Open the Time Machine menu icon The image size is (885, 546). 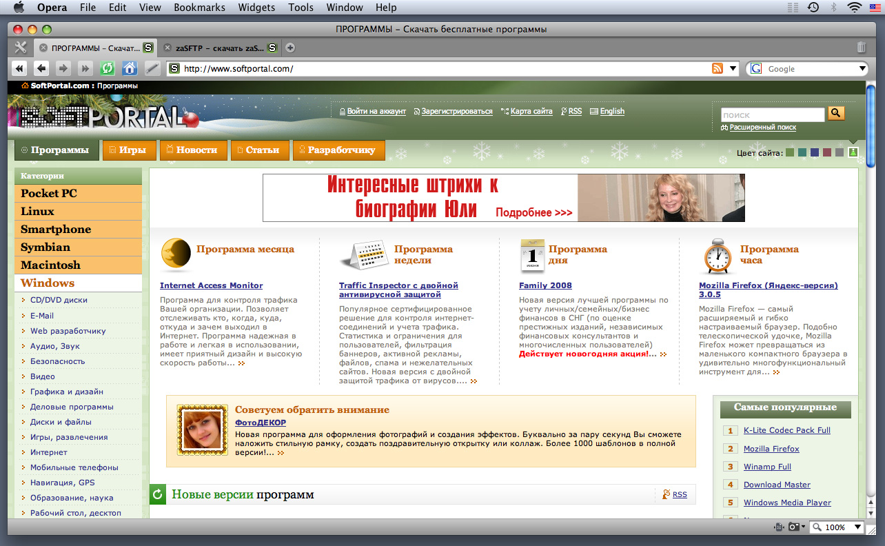(813, 8)
